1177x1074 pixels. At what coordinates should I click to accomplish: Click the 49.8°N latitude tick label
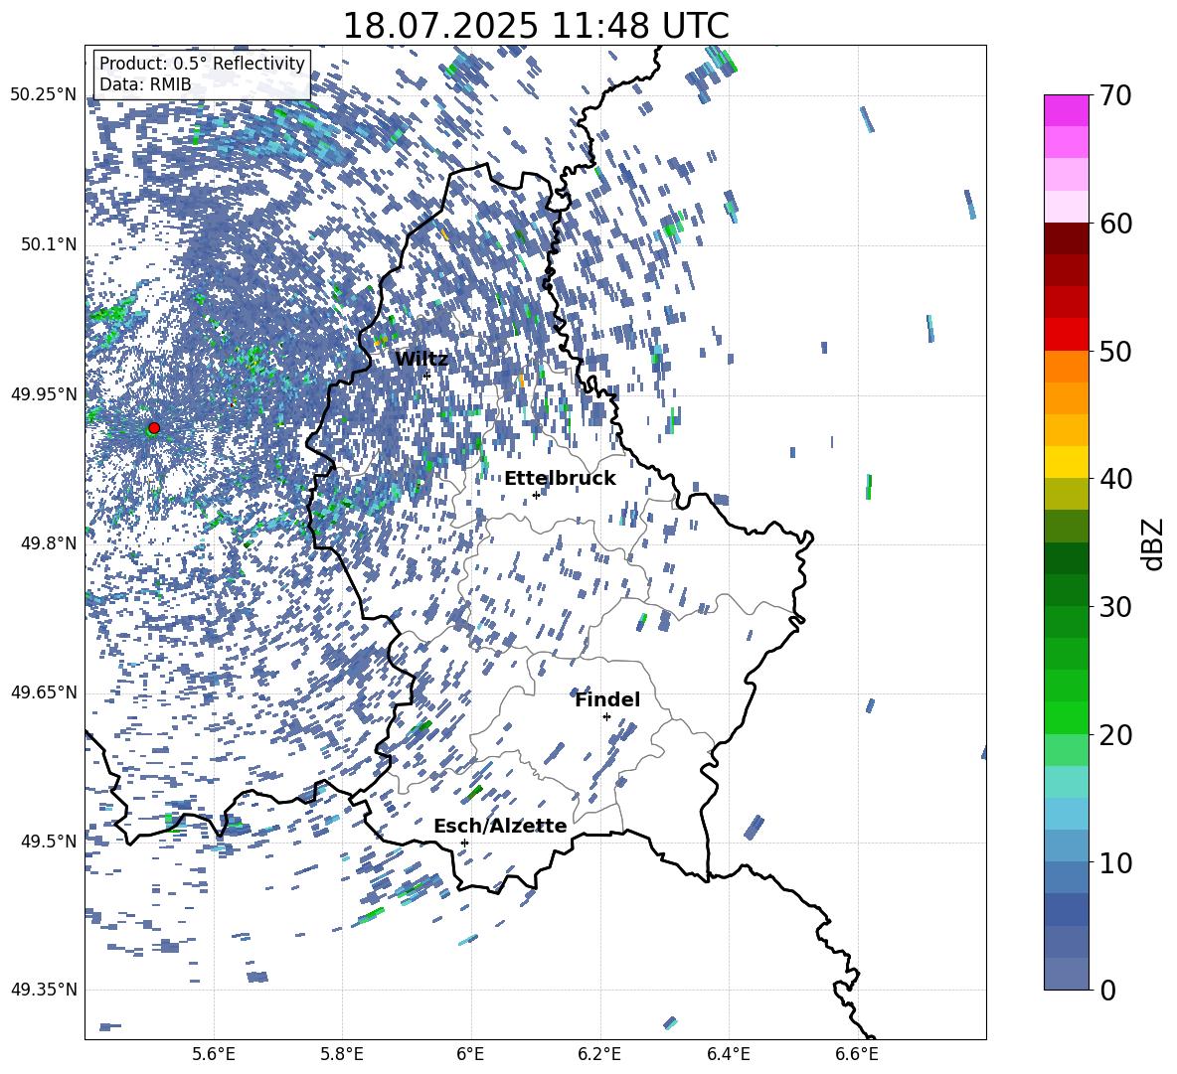[48, 543]
